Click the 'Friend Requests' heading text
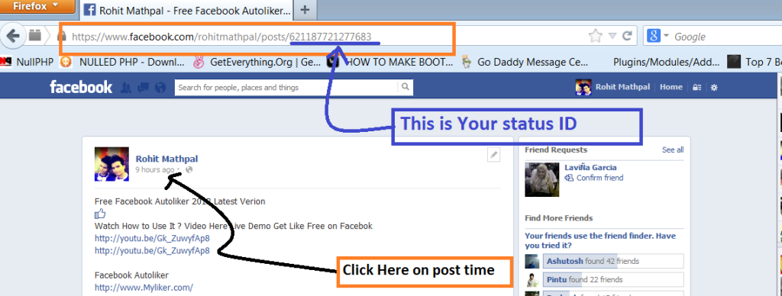This screenshot has width=782, height=296. [x=556, y=150]
